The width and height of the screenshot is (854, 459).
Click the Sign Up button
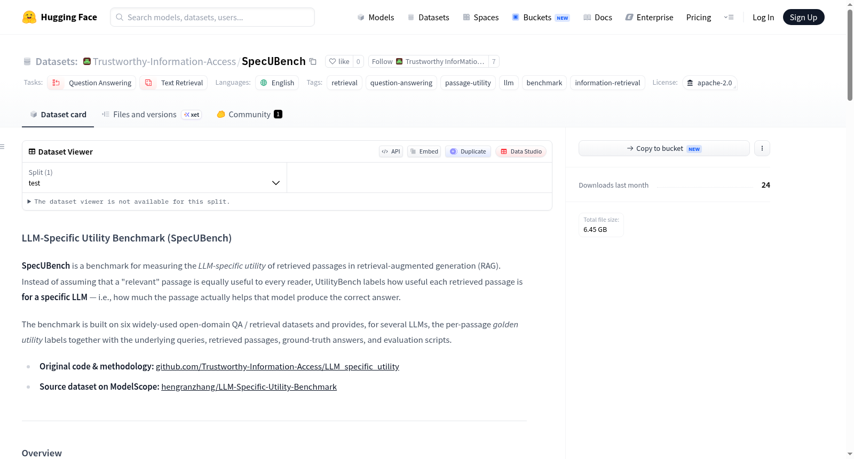click(x=803, y=17)
